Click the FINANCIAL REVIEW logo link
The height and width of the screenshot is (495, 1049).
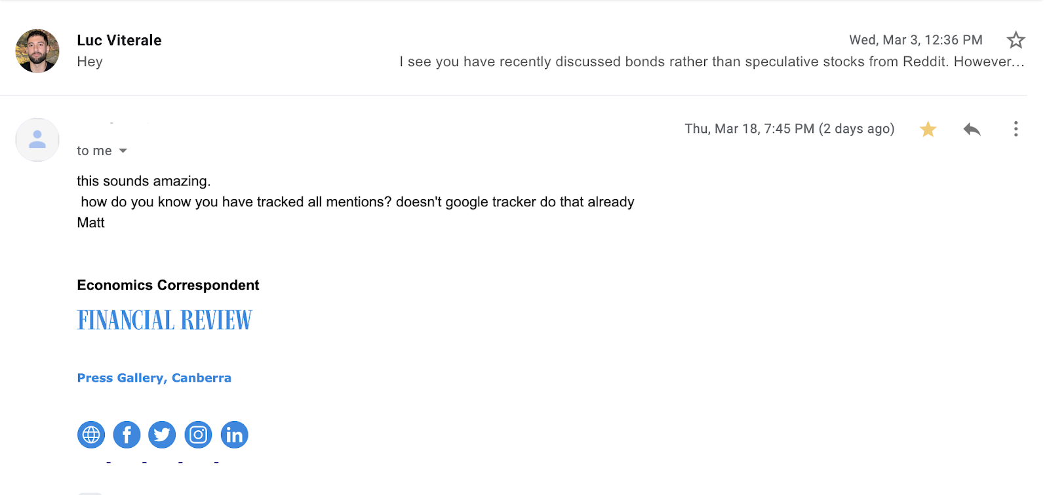tap(165, 320)
